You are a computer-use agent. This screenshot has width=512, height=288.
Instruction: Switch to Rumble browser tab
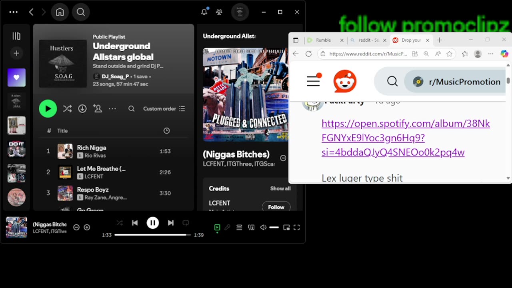pos(325,40)
